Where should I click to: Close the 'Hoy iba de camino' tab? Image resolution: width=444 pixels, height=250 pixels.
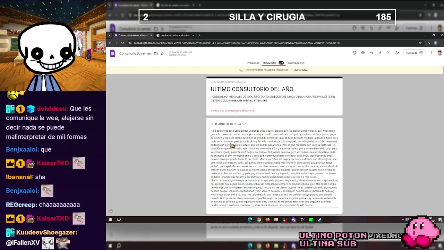pos(194,35)
